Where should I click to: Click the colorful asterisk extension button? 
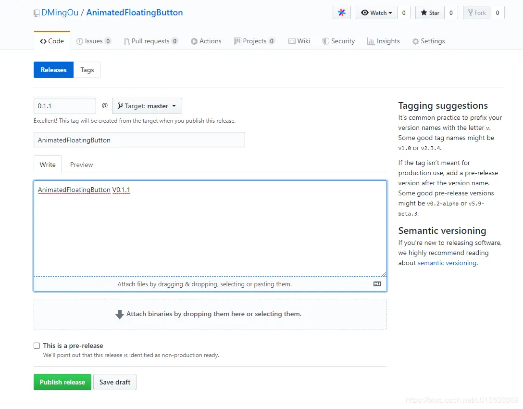(x=342, y=13)
